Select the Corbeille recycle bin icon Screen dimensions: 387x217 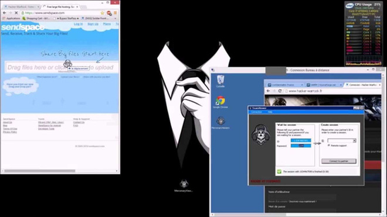click(x=220, y=81)
